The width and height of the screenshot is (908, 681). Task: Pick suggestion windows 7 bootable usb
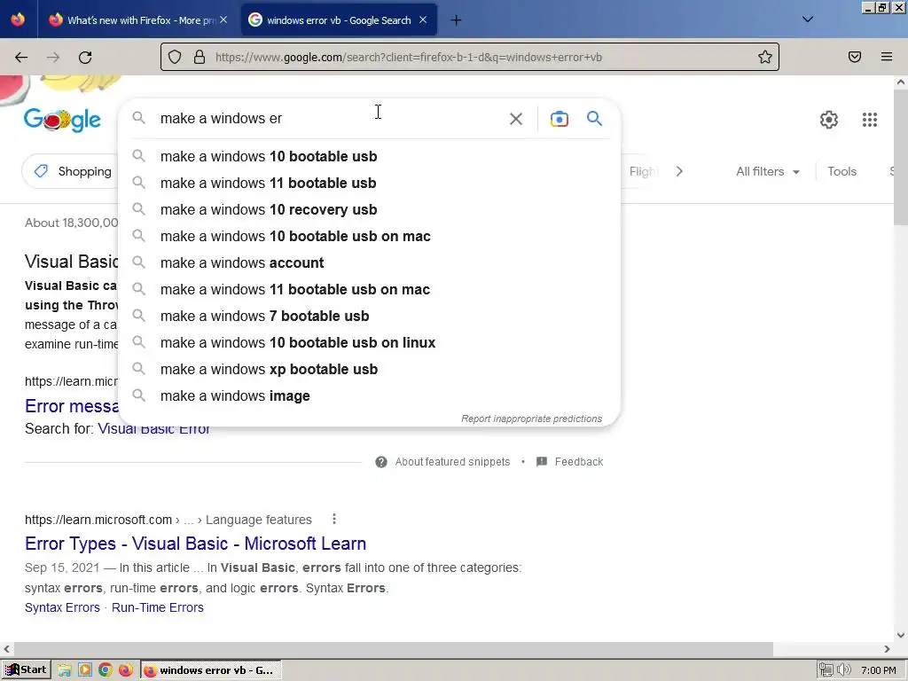[370, 317]
